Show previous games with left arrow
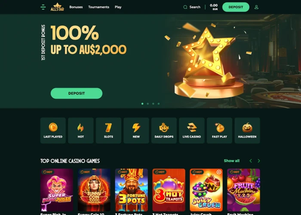Image resolution: width=301 pixels, height=215 pixels. [251, 161]
